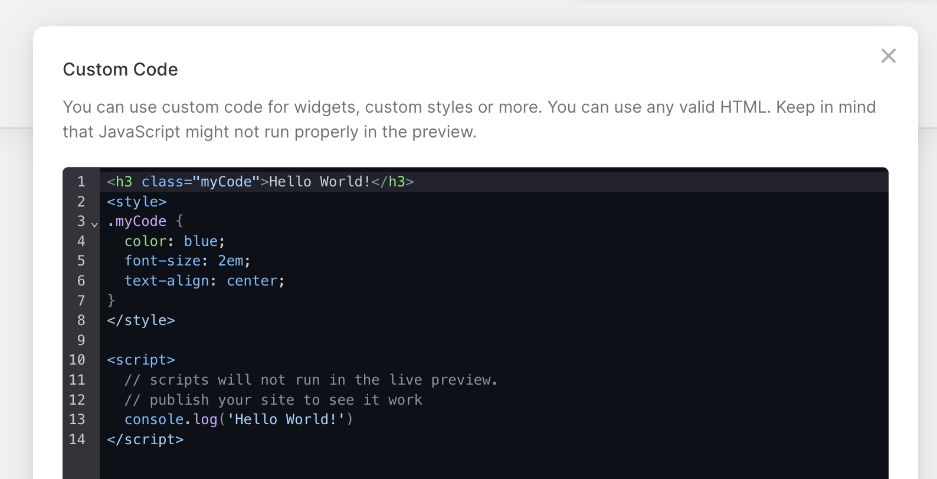Click the comment about live preview scripts
Viewport: 937px width, 479px height.
(311, 380)
